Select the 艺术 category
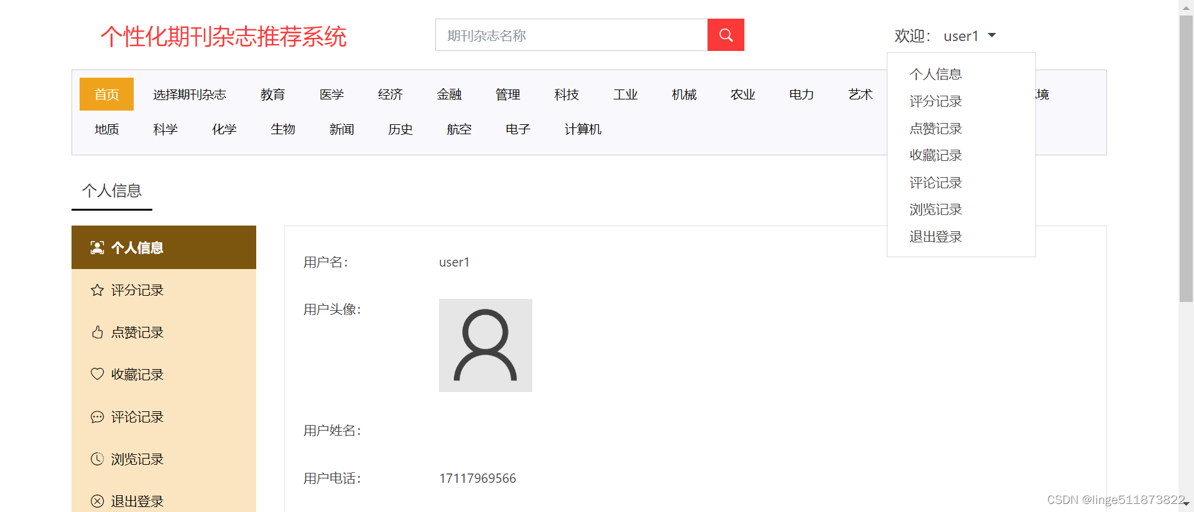1194x512 pixels. click(x=860, y=94)
